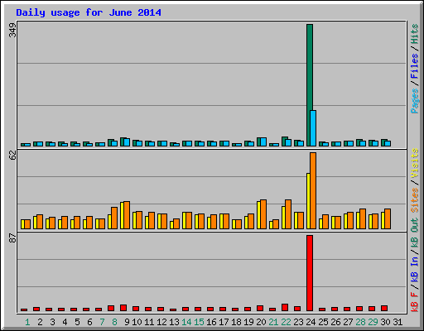Click day 9 on the x-axis
This screenshot has height=331, width=424.
click(x=127, y=322)
